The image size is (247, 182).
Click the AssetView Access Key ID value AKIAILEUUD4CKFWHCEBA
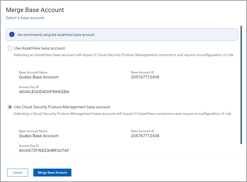44,92
